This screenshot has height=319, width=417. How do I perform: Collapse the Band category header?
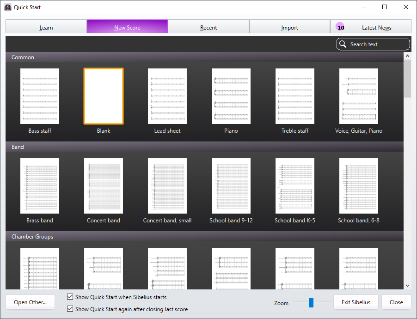tap(204, 147)
